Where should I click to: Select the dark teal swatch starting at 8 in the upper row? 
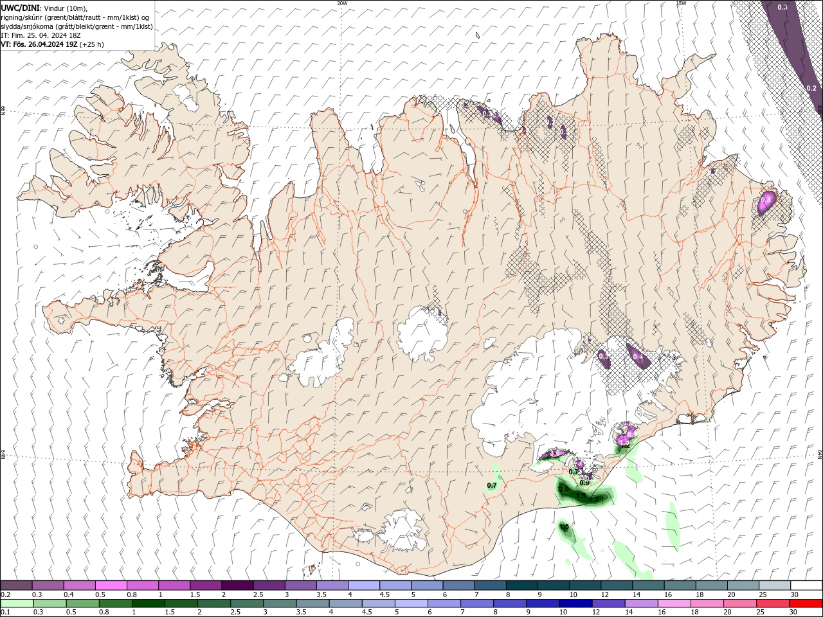point(521,585)
